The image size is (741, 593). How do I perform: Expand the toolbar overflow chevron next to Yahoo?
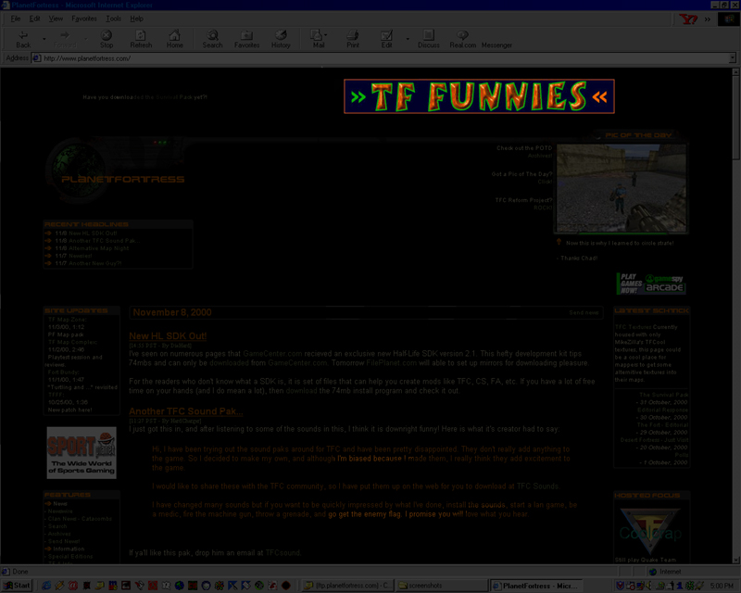[x=707, y=19]
